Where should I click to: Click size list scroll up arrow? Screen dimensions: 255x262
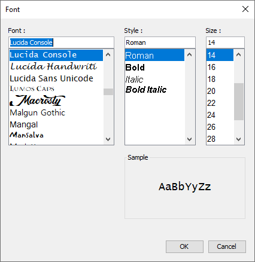point(239,54)
